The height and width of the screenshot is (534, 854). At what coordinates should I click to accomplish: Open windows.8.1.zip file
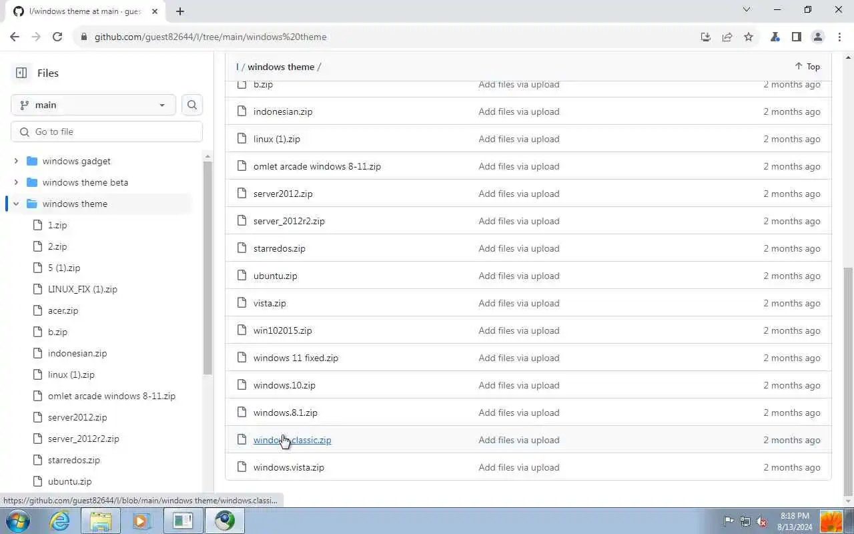click(x=286, y=413)
